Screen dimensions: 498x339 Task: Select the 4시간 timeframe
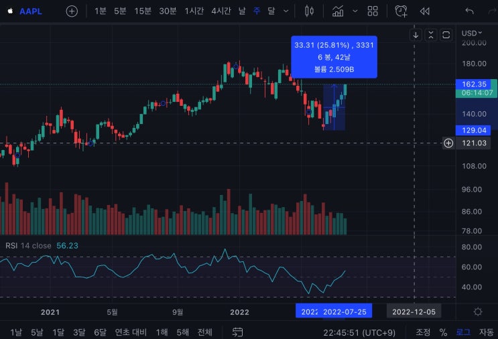(221, 11)
